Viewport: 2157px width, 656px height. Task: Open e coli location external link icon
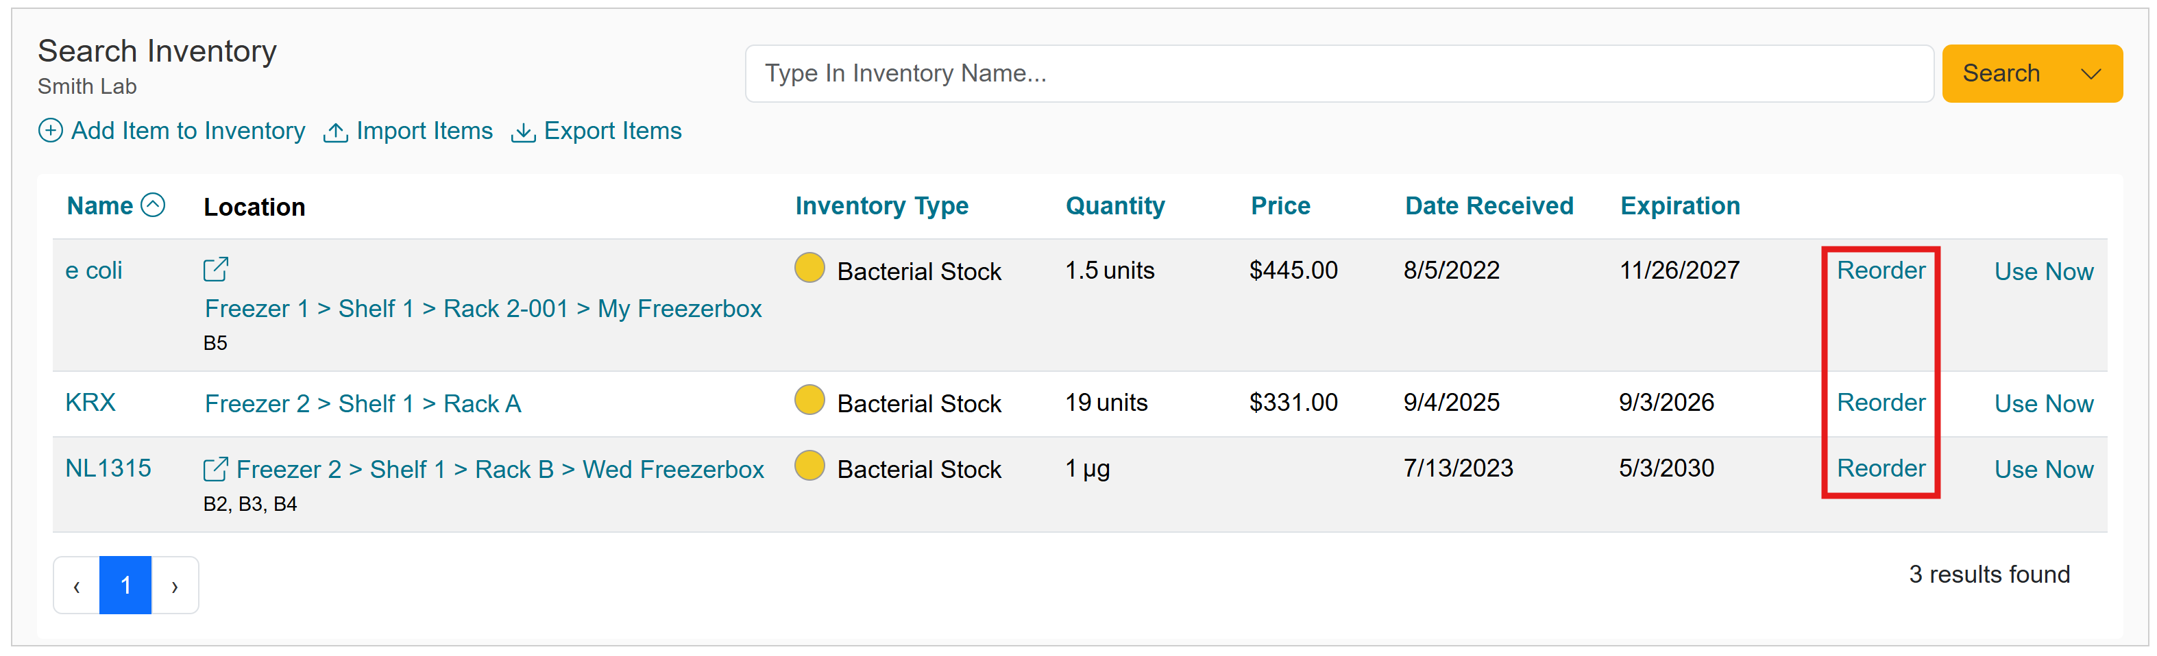[x=215, y=269]
